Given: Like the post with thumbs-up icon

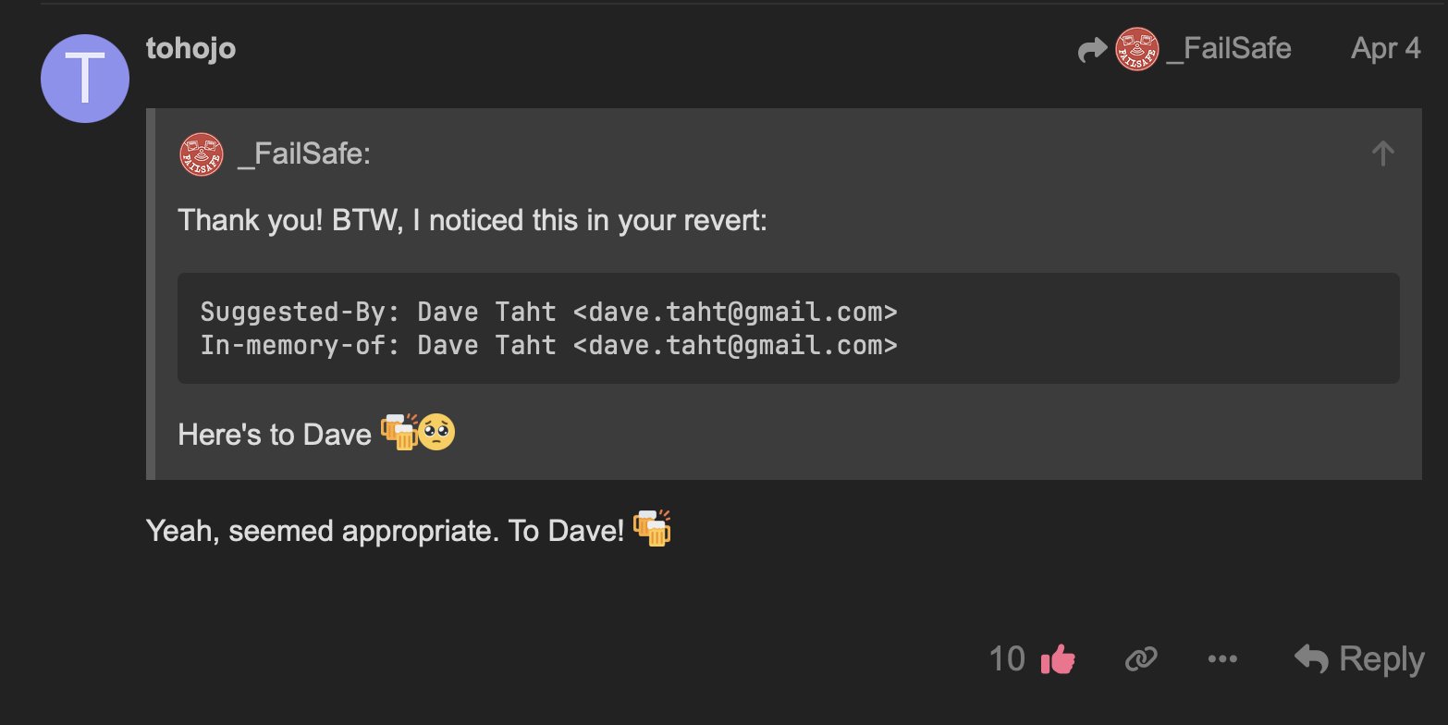Looking at the screenshot, I should [1058, 659].
